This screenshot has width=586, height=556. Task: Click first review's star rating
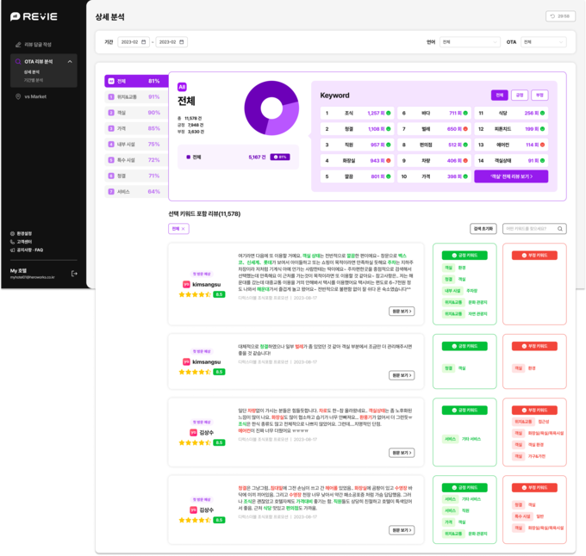click(195, 294)
